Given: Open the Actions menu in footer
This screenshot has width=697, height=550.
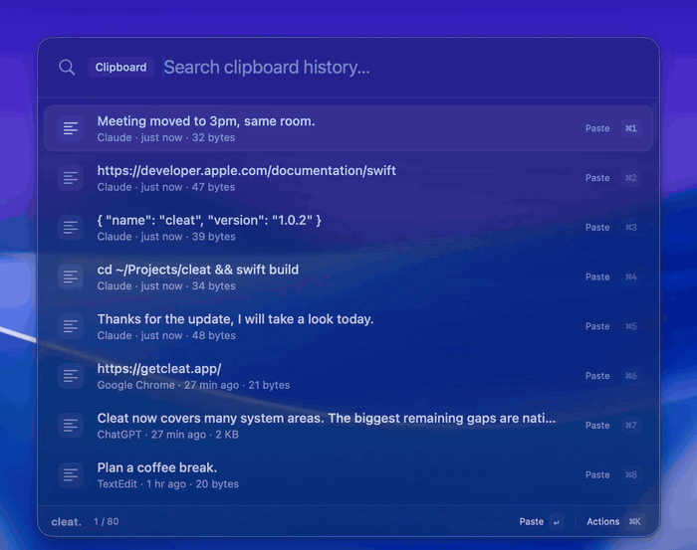Looking at the screenshot, I should [602, 521].
